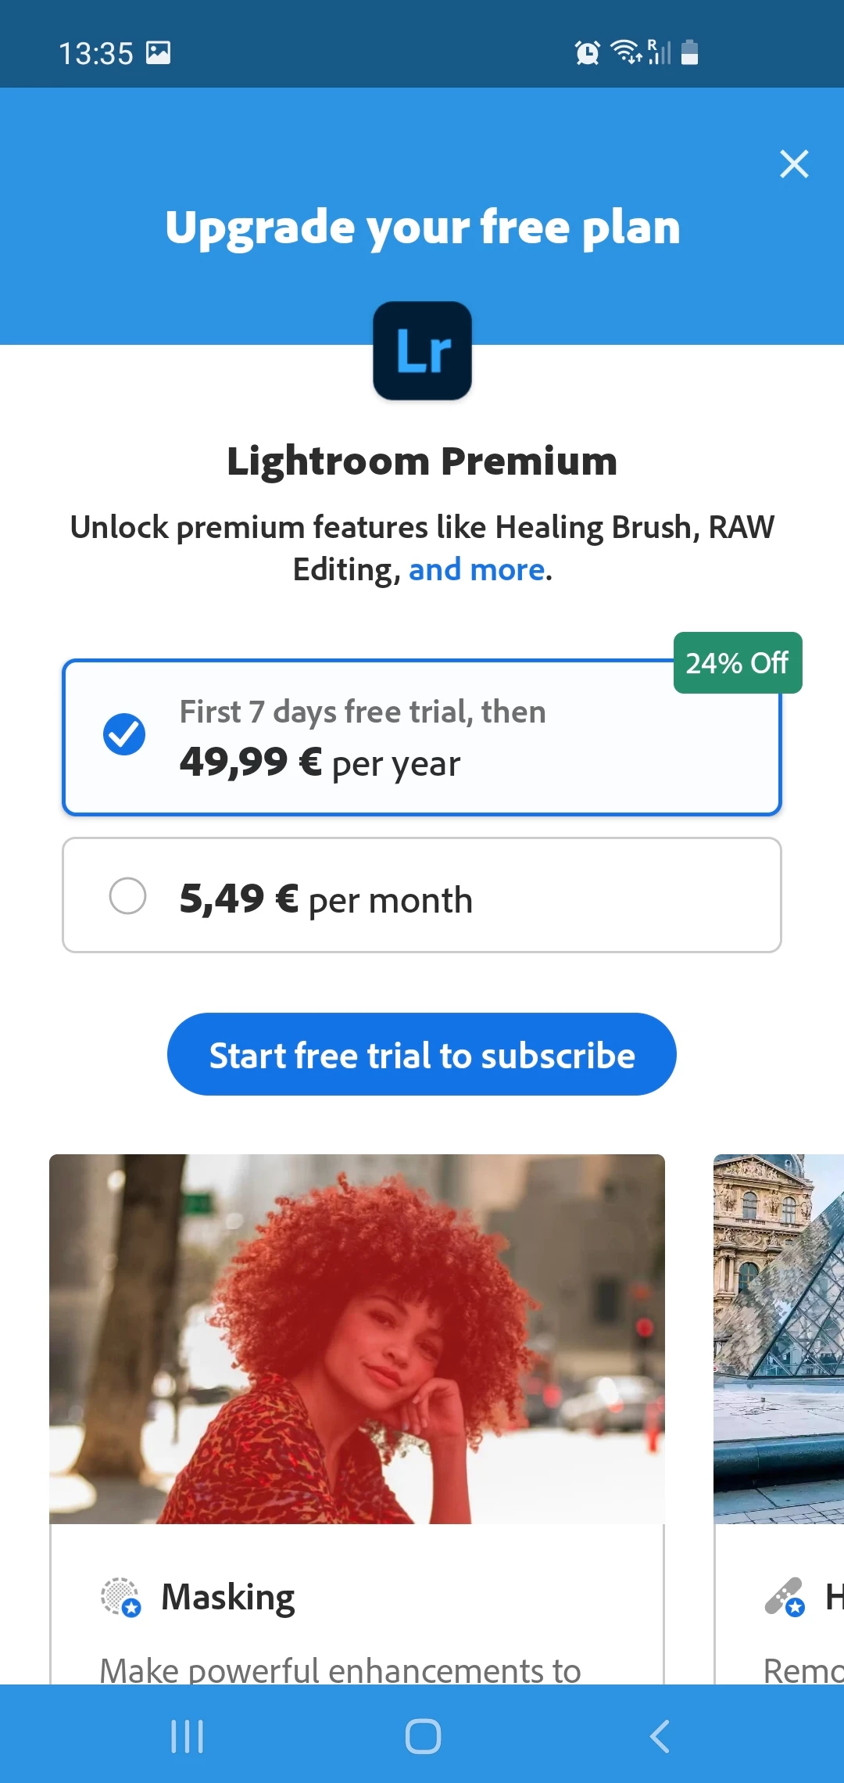Tap the 24% Off badge

click(x=738, y=662)
